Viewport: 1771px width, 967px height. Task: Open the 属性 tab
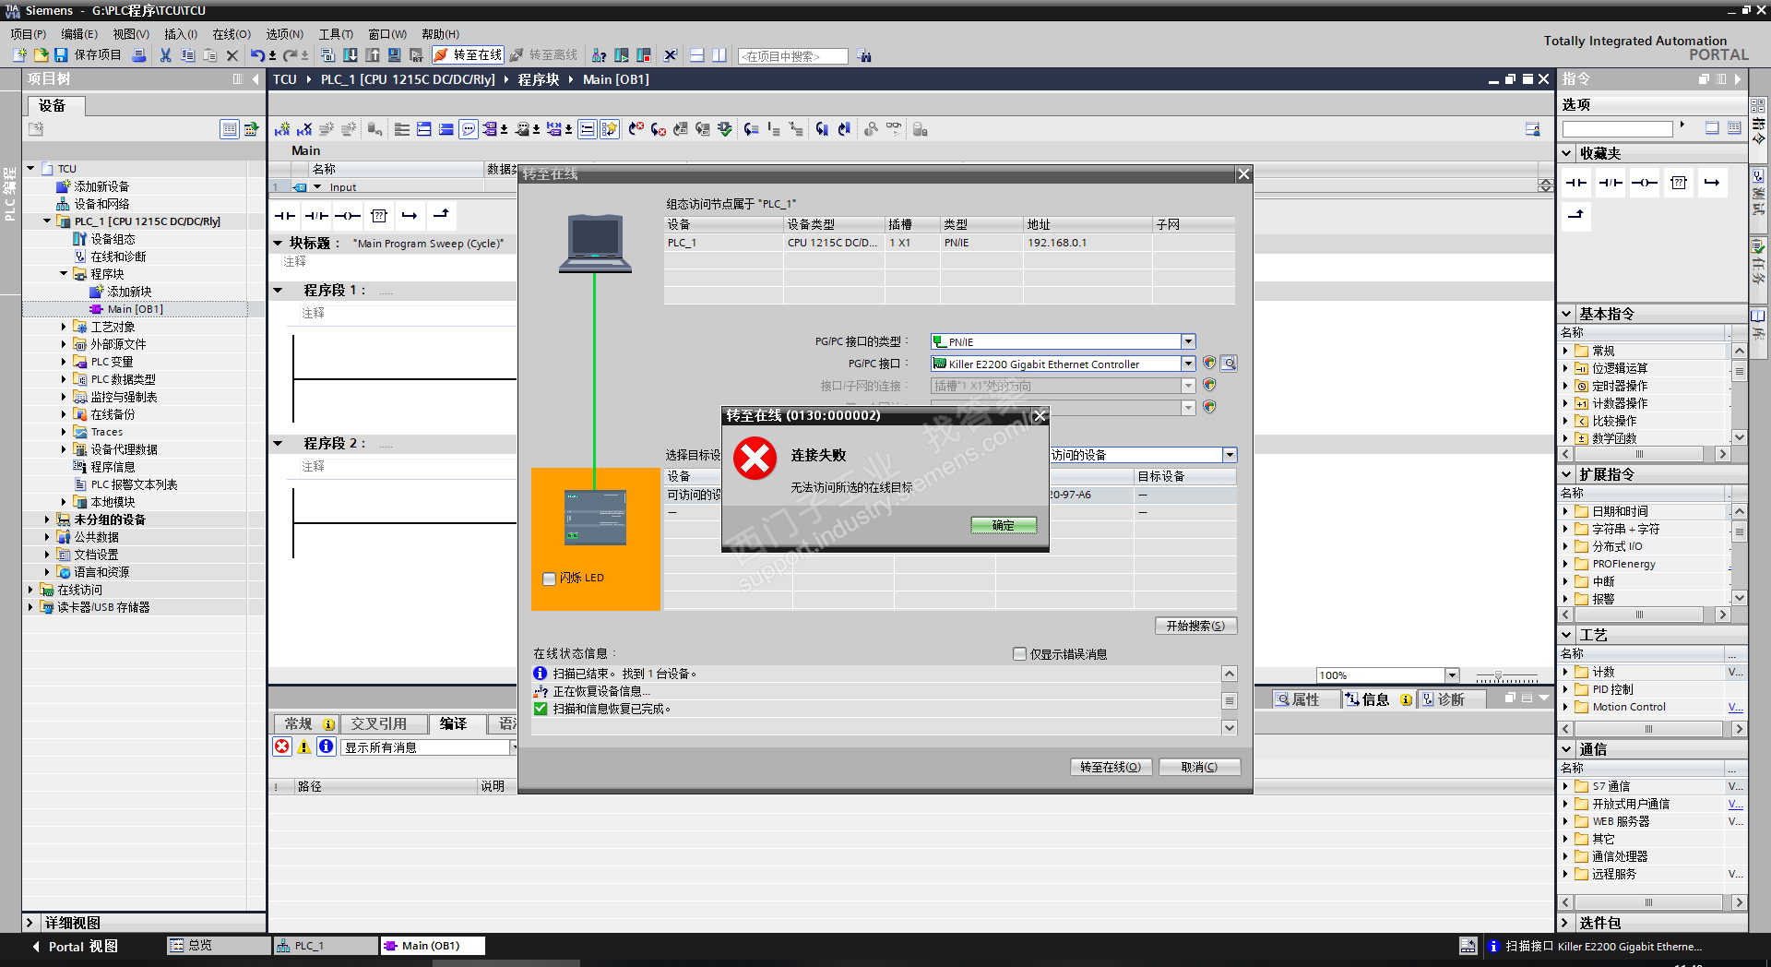1306,699
